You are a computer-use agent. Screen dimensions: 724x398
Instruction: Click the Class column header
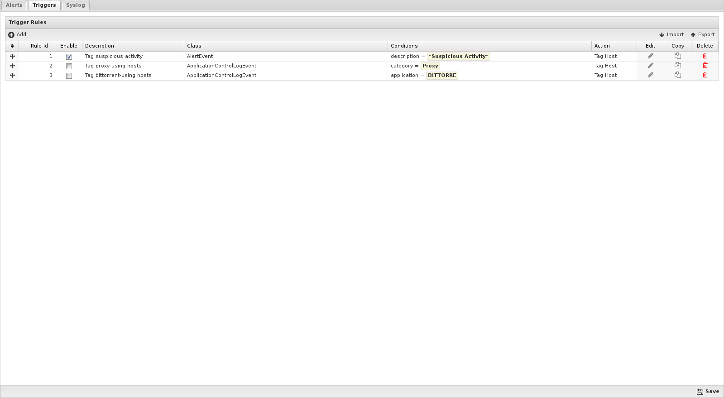[286, 46]
